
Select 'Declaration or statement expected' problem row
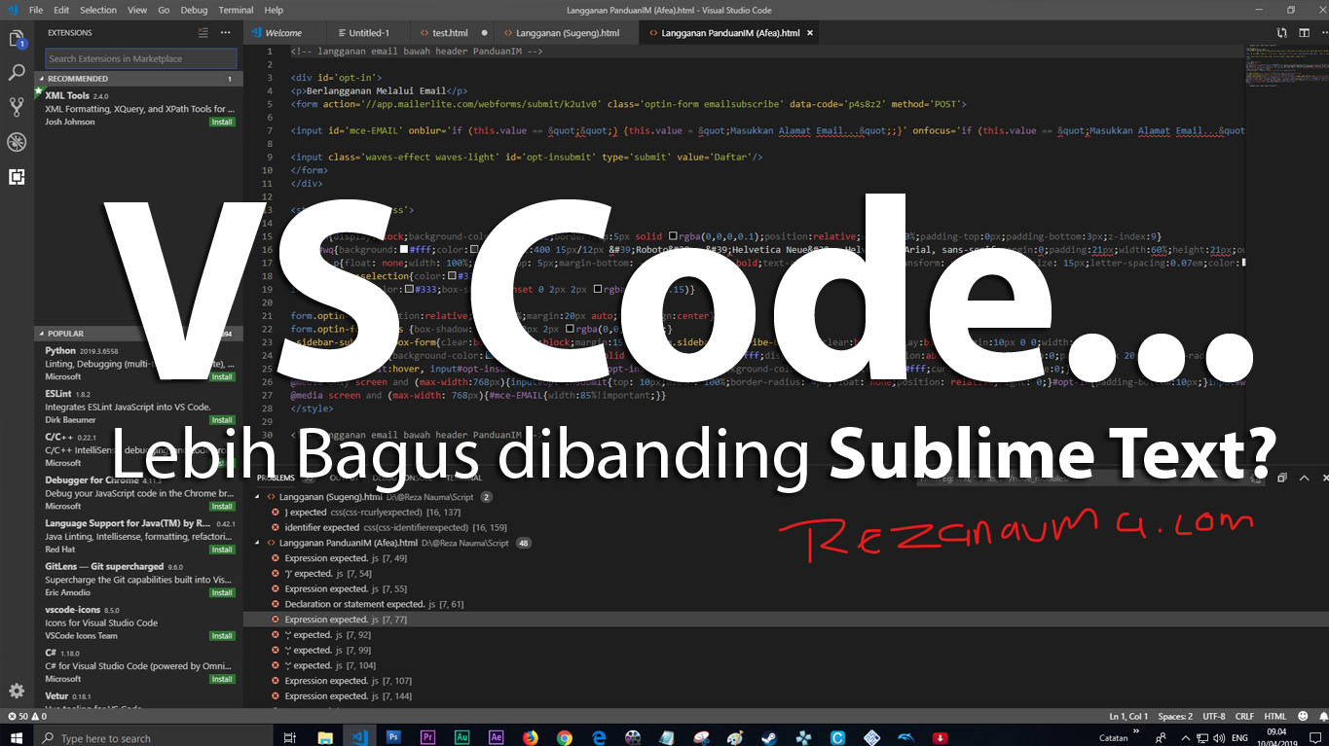pyautogui.click(x=784, y=604)
